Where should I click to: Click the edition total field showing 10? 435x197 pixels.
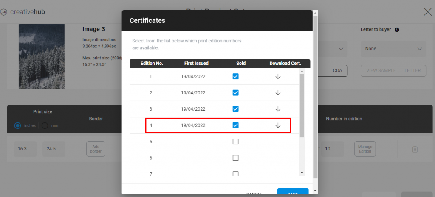(x=332, y=149)
